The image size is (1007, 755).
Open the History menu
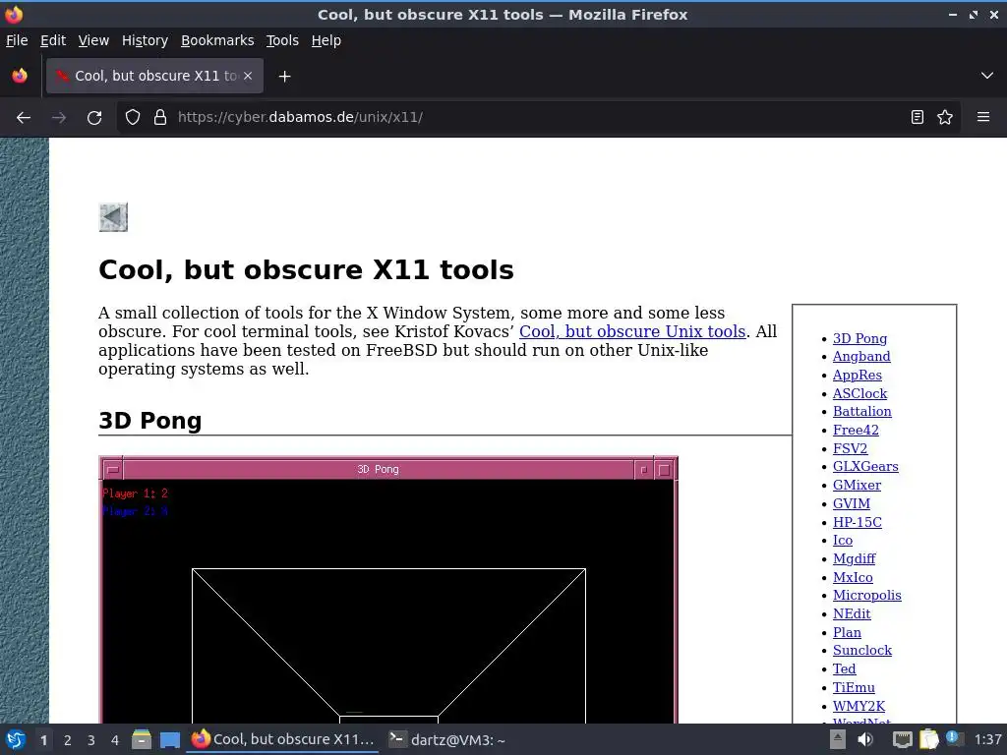(x=146, y=40)
